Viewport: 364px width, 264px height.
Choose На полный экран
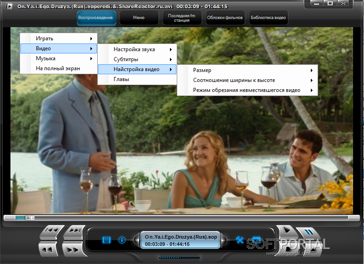click(59, 68)
